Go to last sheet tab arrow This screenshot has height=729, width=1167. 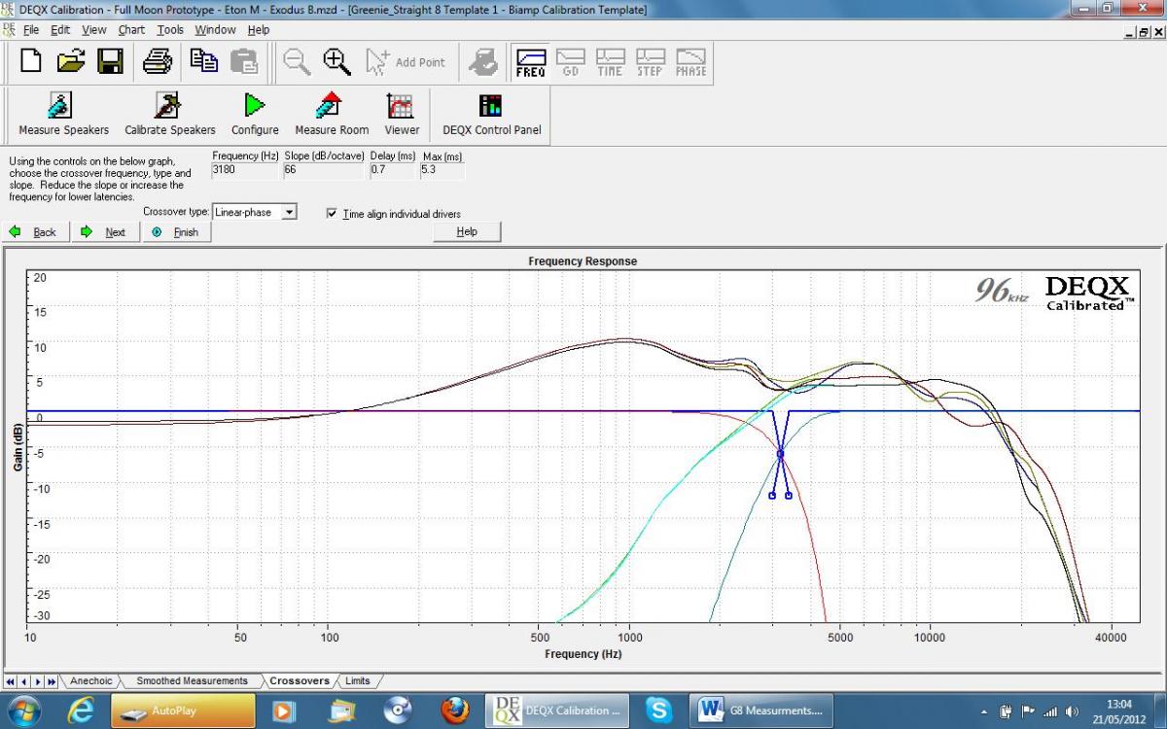click(53, 681)
